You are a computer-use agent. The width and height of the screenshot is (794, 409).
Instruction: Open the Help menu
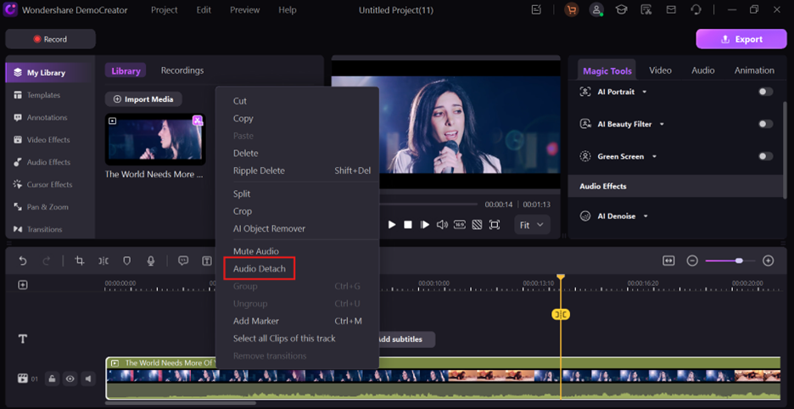tap(287, 10)
